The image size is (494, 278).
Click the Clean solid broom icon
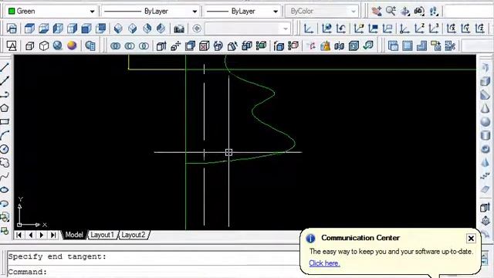coord(325,46)
